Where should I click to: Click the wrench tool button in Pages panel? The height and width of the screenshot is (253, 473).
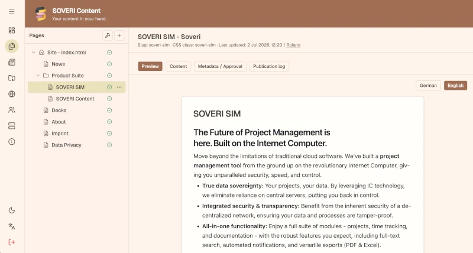point(108,35)
